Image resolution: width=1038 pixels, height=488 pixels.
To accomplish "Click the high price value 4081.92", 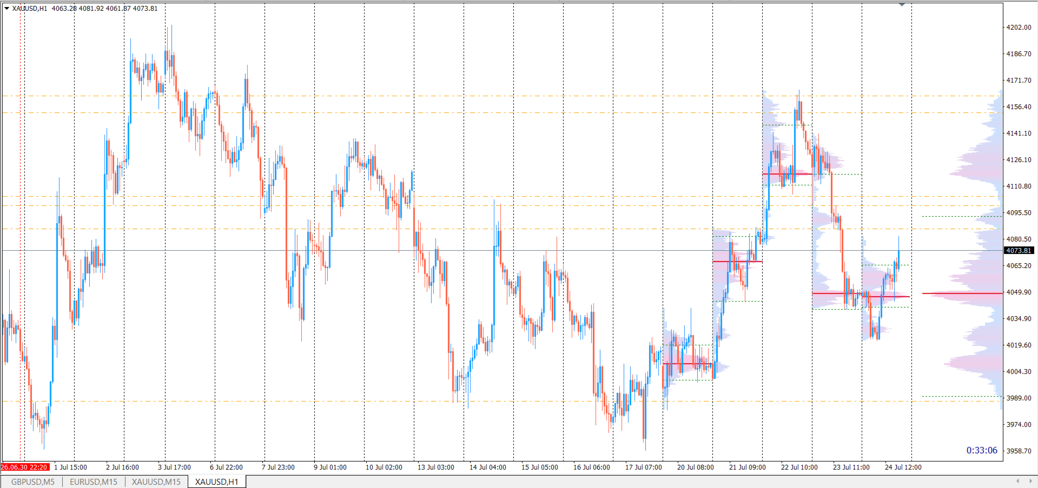I will click(x=91, y=9).
